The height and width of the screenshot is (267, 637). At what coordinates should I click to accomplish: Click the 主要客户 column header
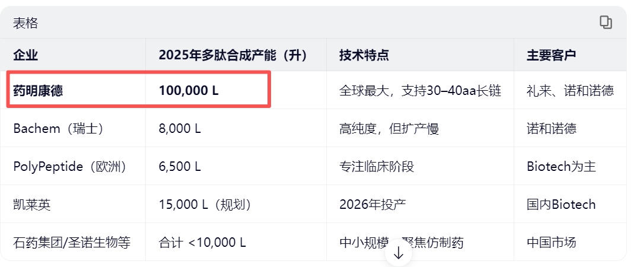click(x=551, y=55)
